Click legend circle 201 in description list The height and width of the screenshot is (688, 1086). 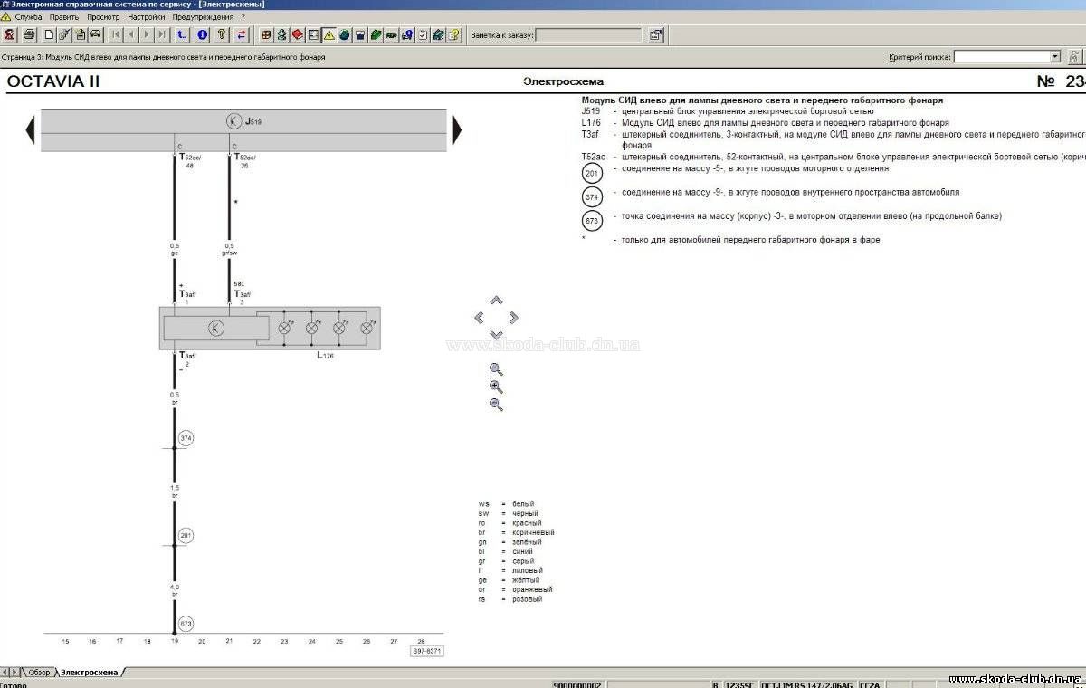point(592,172)
